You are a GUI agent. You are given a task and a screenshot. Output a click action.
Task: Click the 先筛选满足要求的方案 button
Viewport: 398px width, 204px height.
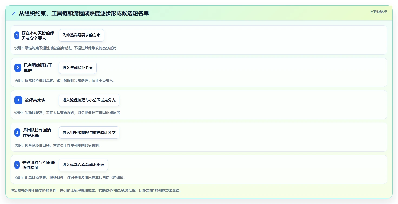point(81,35)
